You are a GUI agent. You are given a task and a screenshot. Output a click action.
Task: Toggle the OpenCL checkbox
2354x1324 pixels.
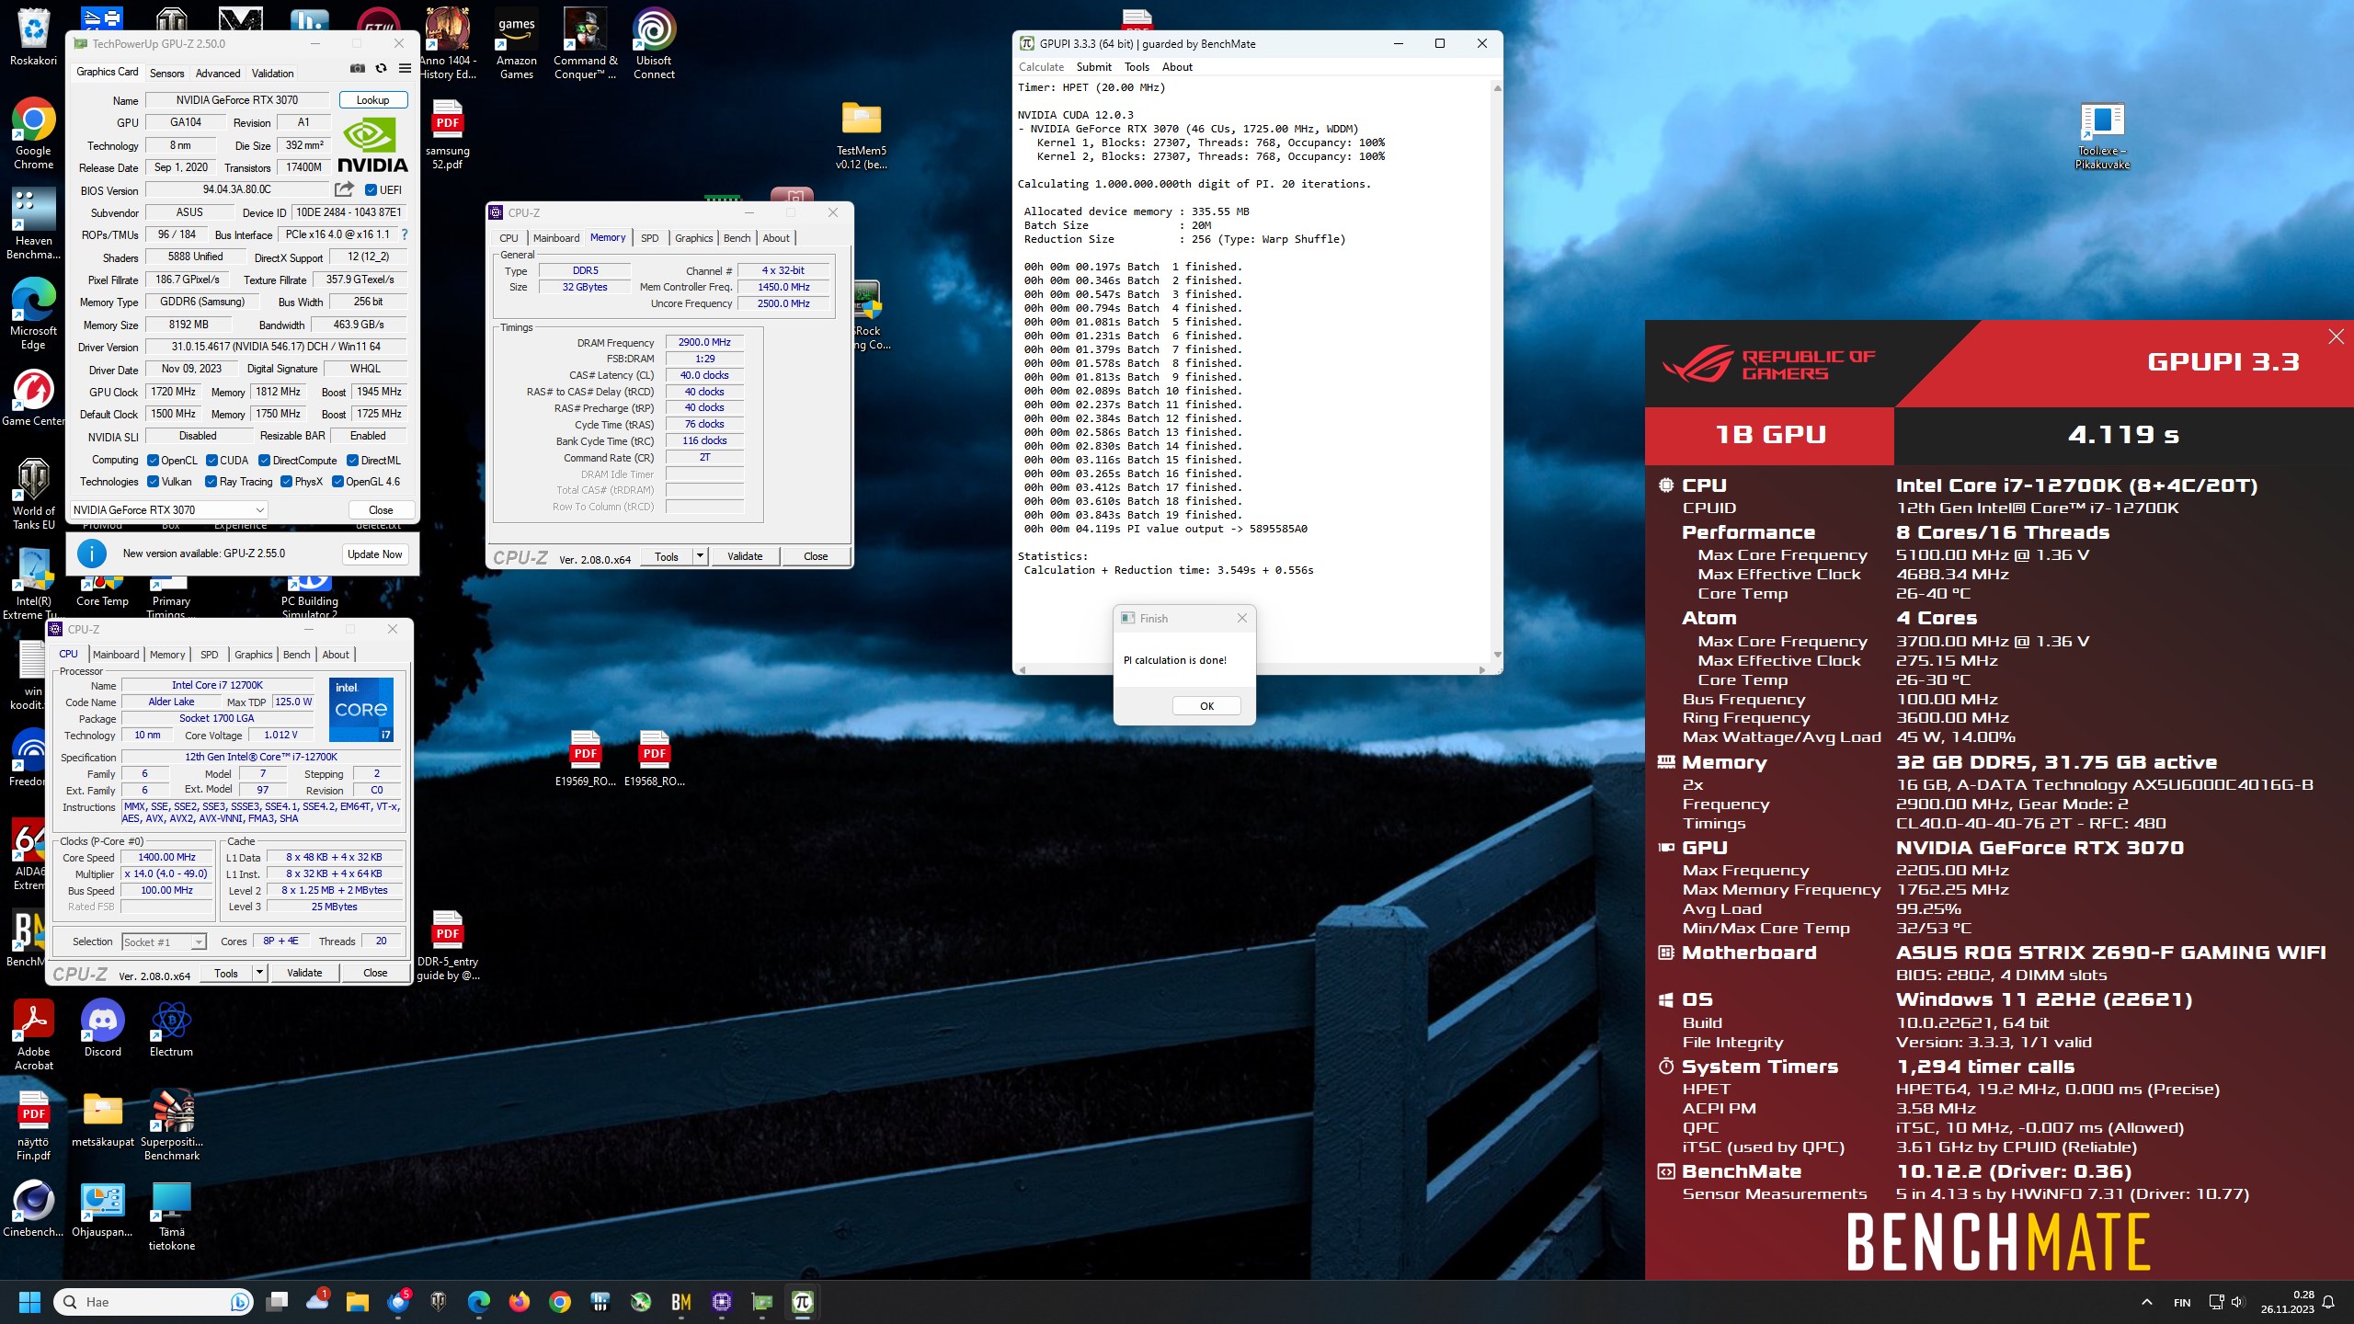coord(153,461)
